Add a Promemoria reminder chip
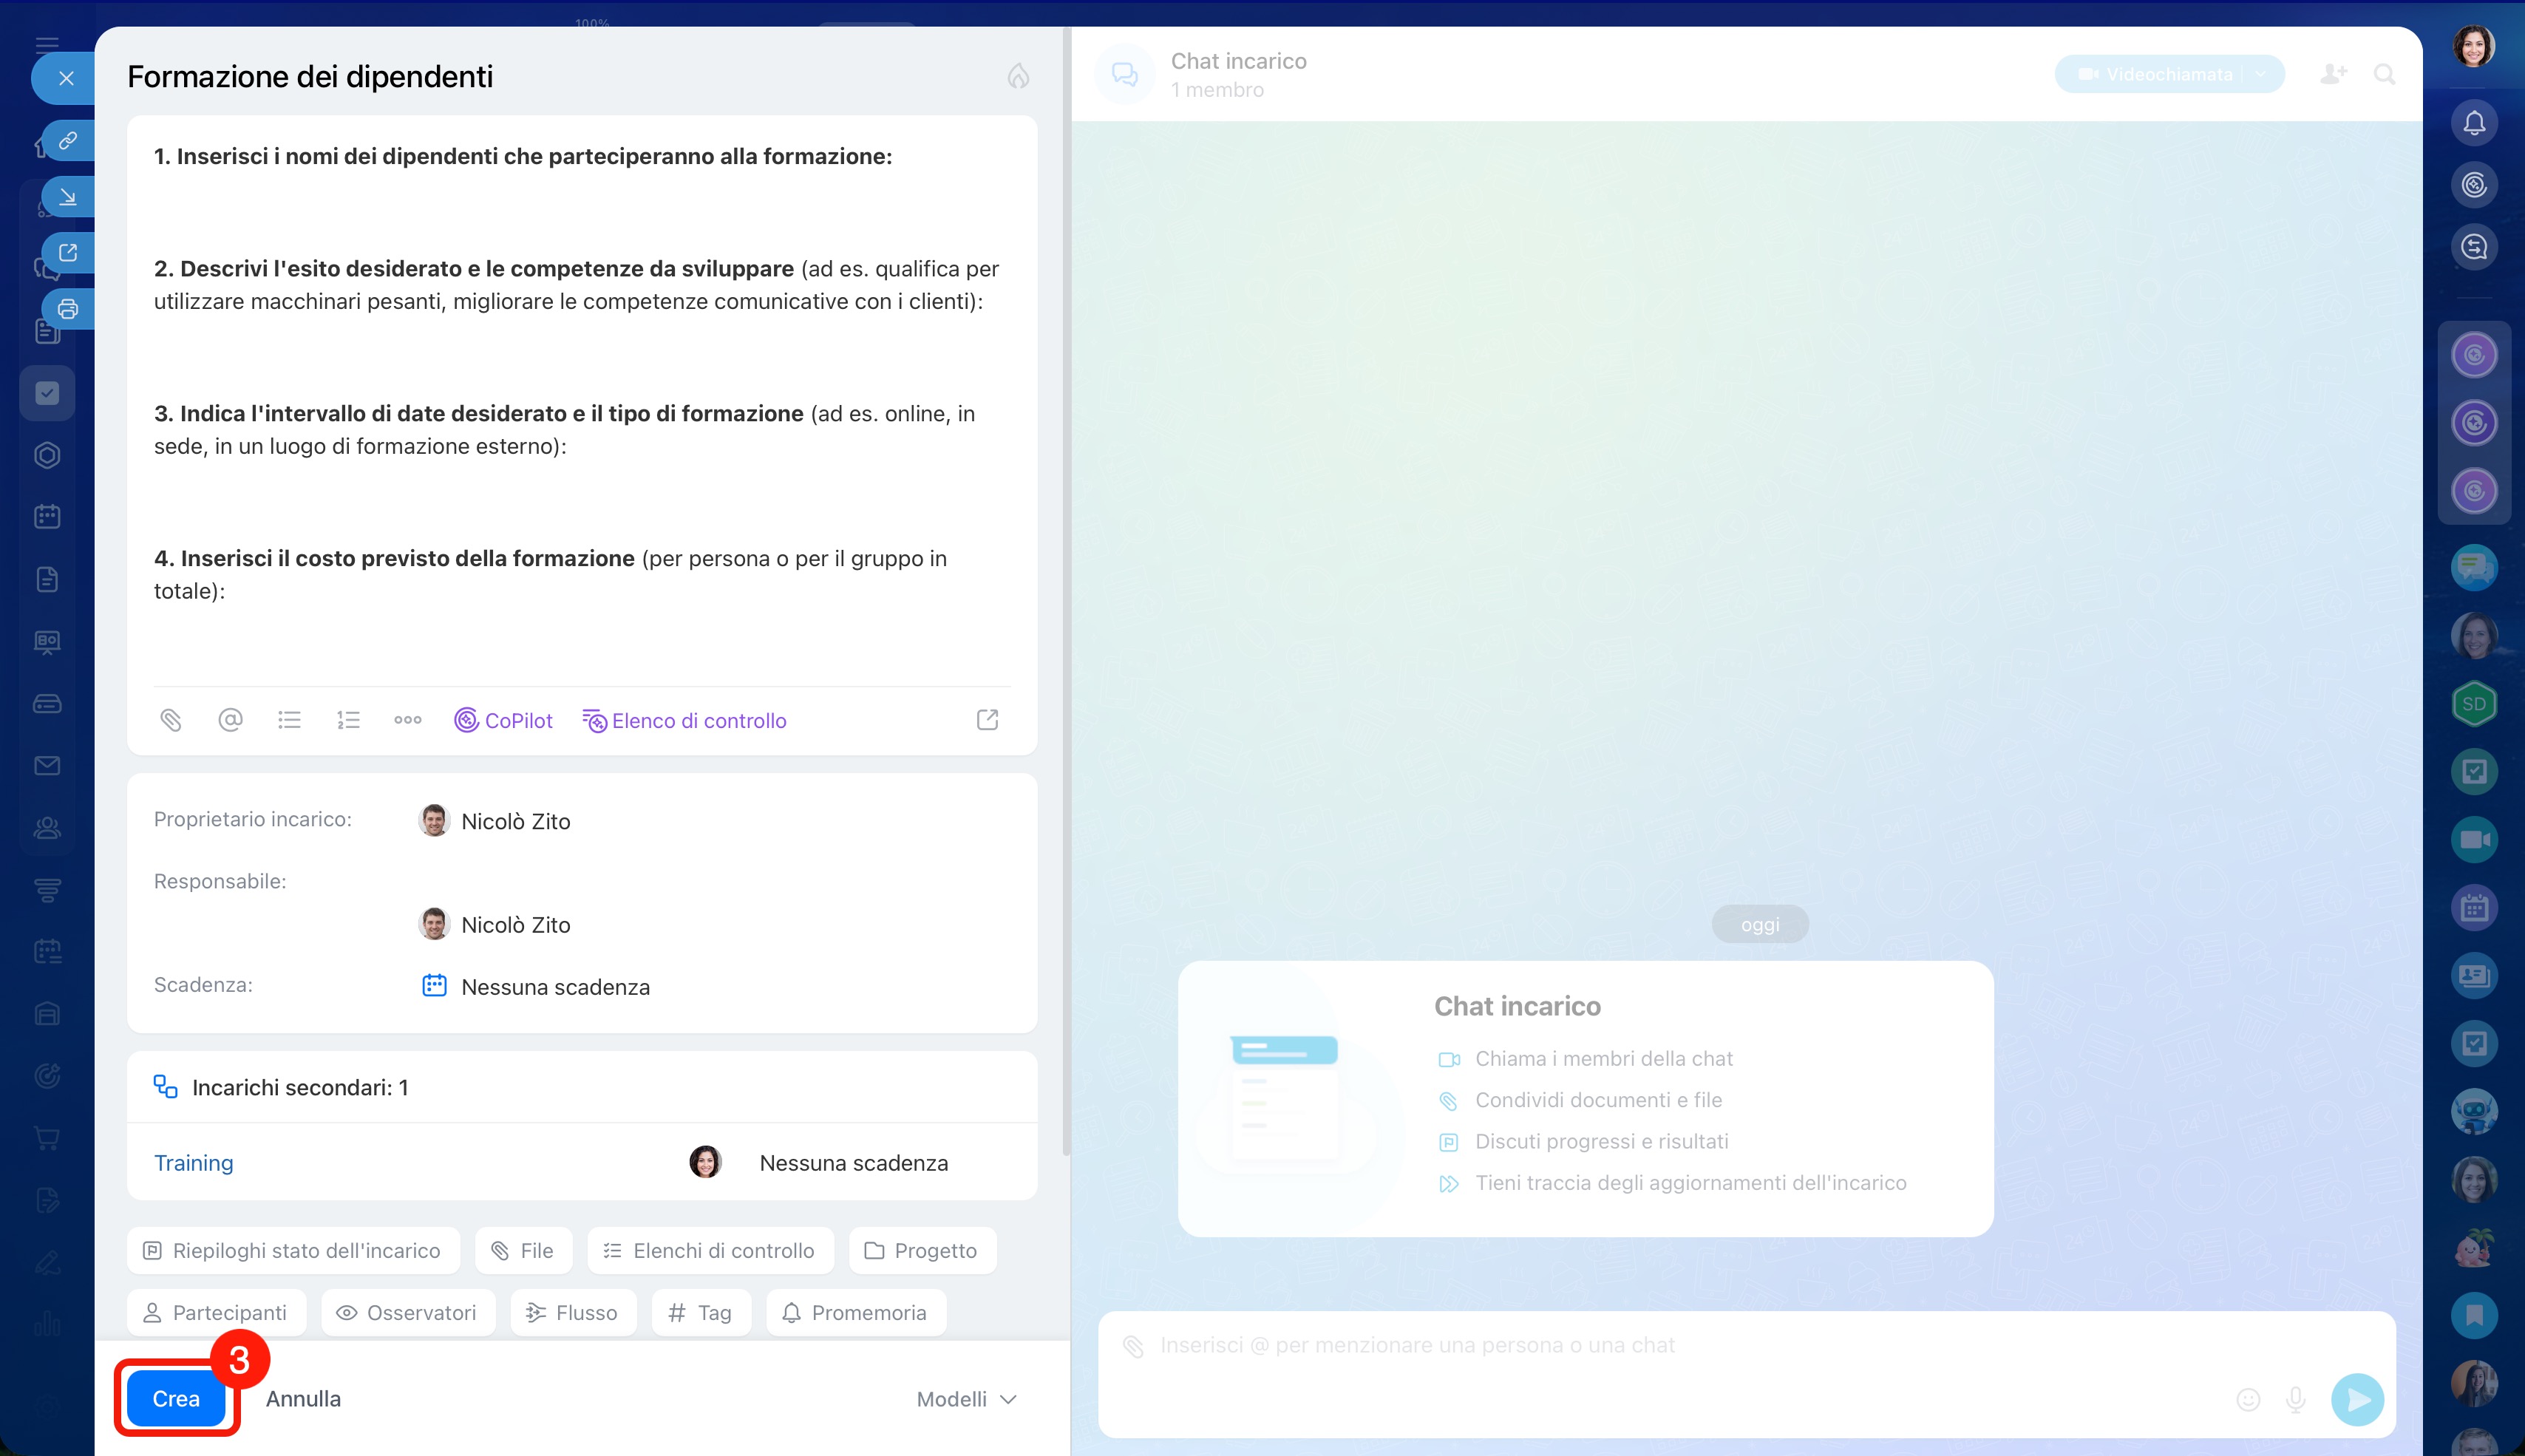 [855, 1312]
